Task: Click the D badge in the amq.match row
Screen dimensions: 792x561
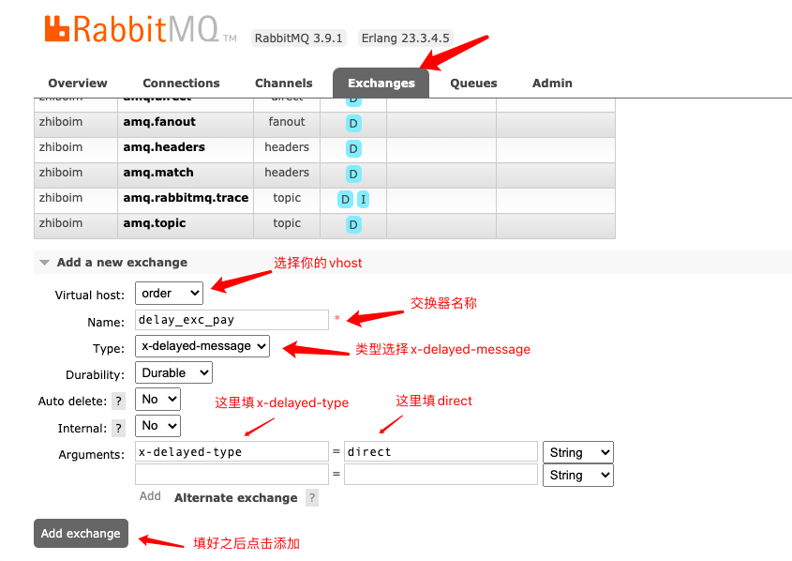Action: (x=353, y=174)
